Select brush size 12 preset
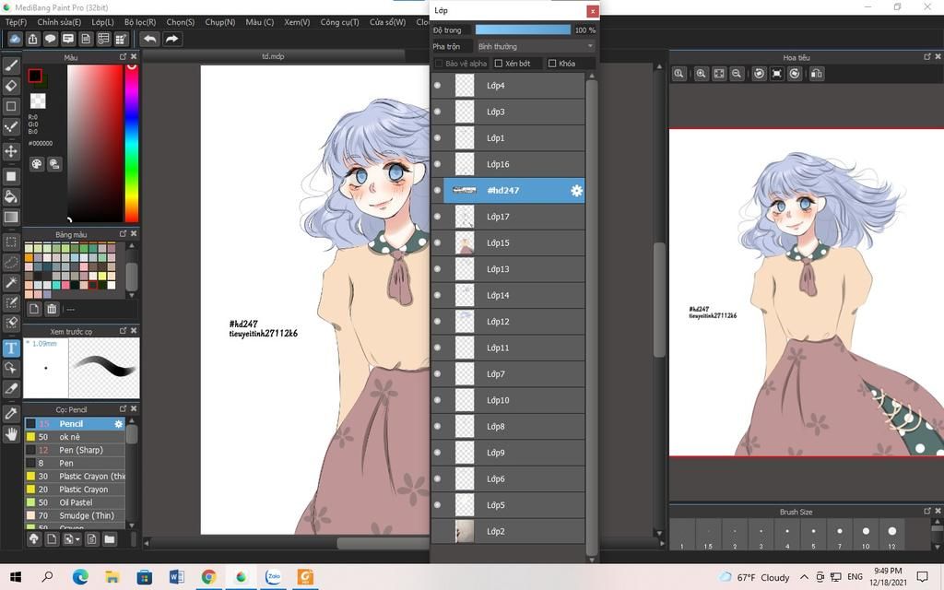This screenshot has width=944, height=590. tap(891, 533)
